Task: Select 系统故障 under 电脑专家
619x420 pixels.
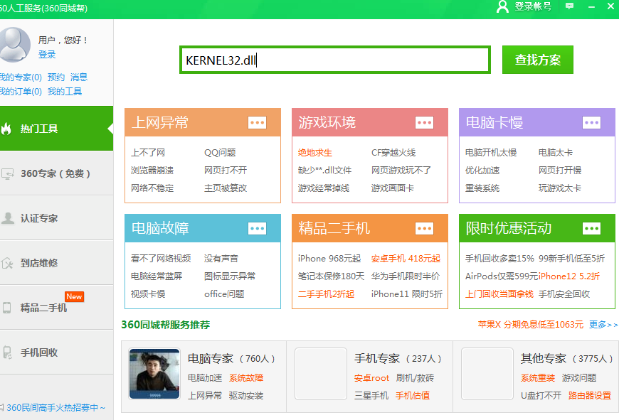Action: click(246, 378)
